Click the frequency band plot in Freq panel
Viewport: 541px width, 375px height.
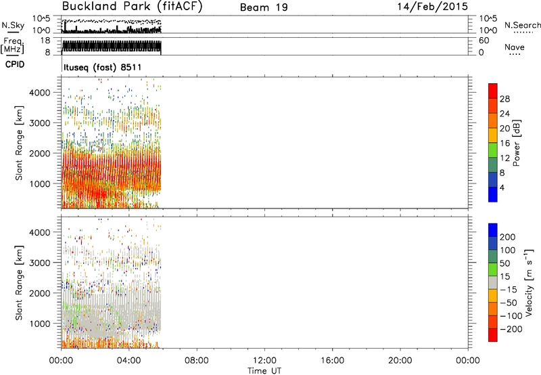click(x=112, y=46)
